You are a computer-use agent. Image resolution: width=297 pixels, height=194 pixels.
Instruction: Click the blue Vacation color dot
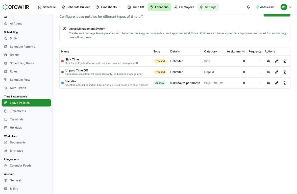(x=63, y=83)
